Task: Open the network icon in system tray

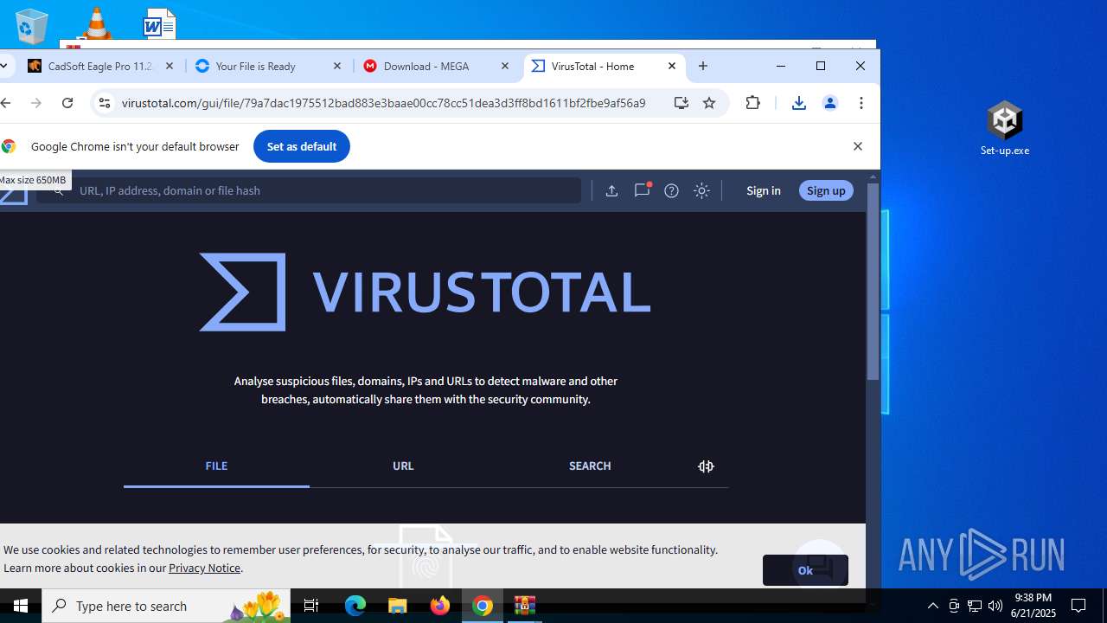Action: pos(975,606)
